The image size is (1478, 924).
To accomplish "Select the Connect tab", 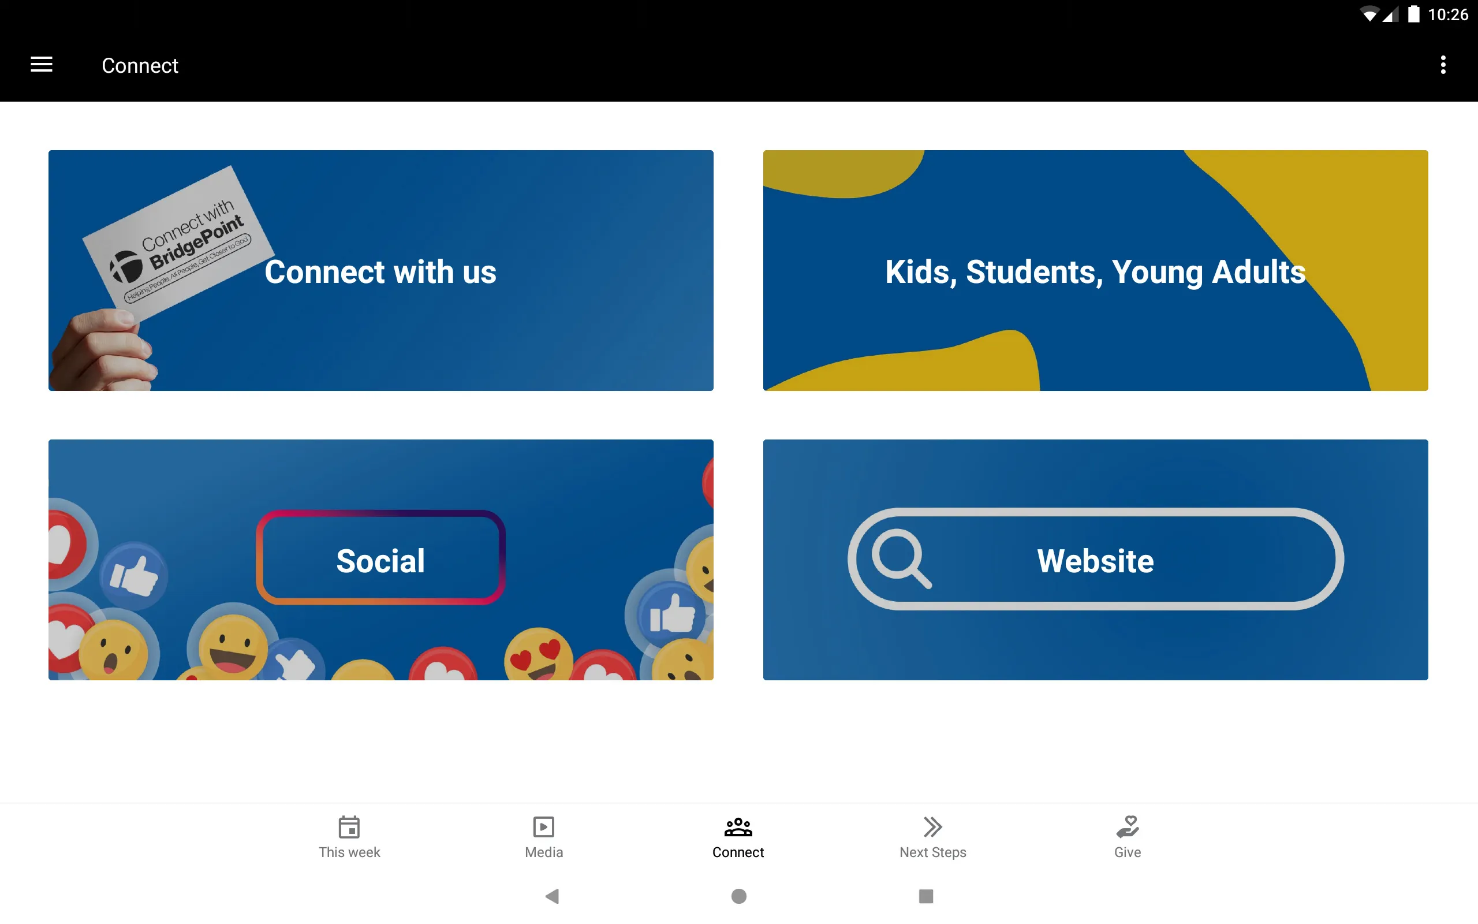I will (x=738, y=837).
